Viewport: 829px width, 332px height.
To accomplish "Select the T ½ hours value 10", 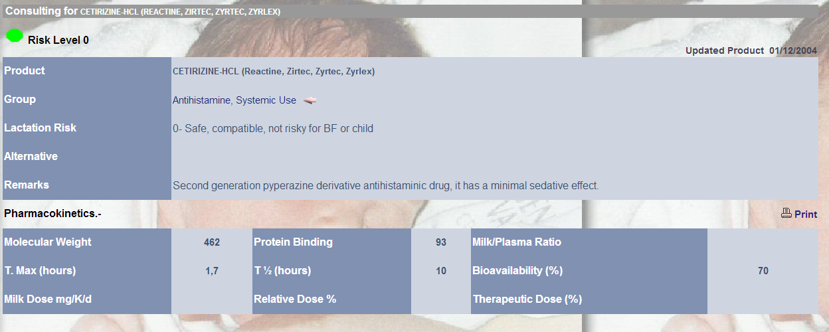I will click(441, 271).
